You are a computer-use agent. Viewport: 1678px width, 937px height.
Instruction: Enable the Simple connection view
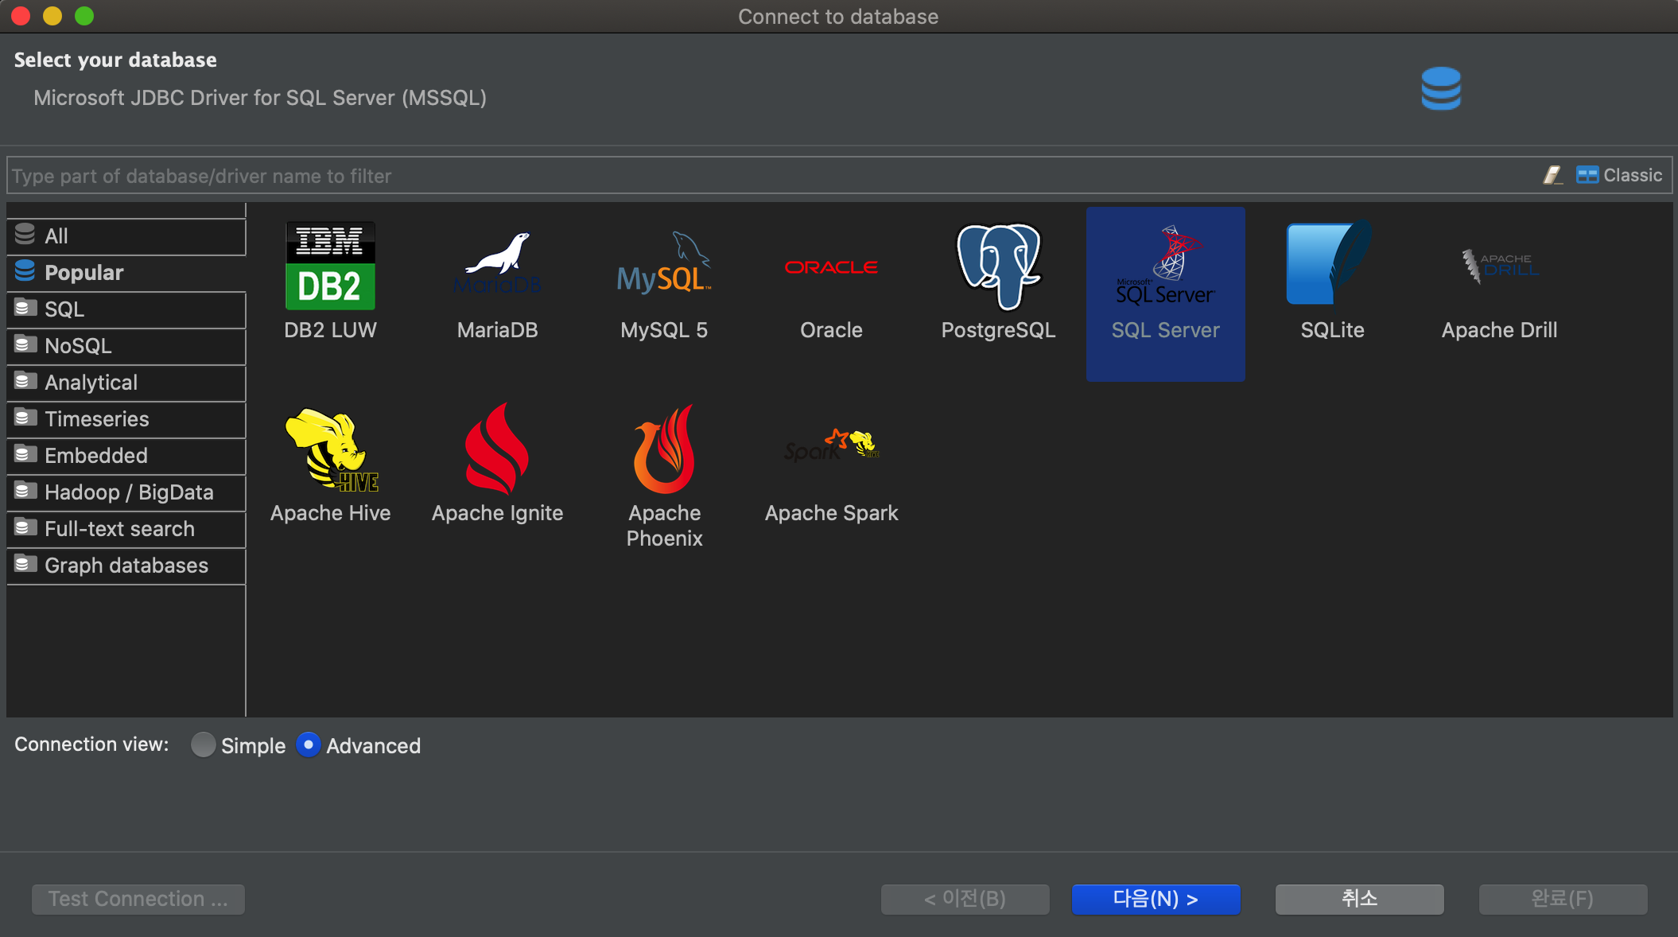click(204, 745)
